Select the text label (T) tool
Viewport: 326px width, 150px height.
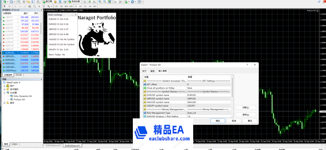coord(44,6)
